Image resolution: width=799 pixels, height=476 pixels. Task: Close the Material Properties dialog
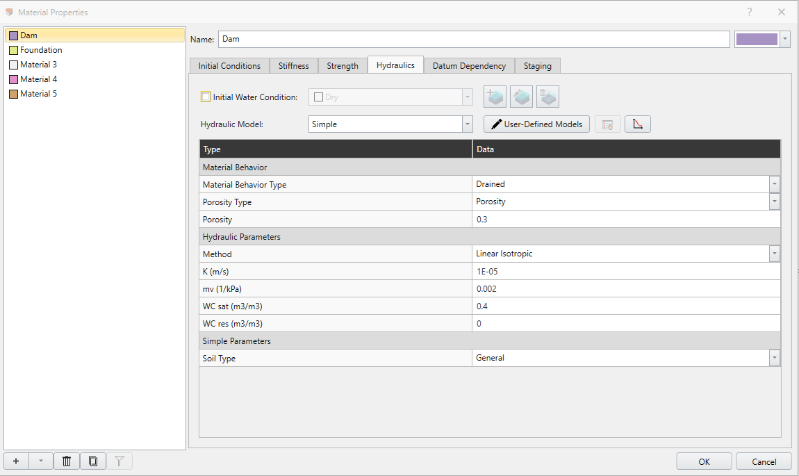click(x=781, y=12)
